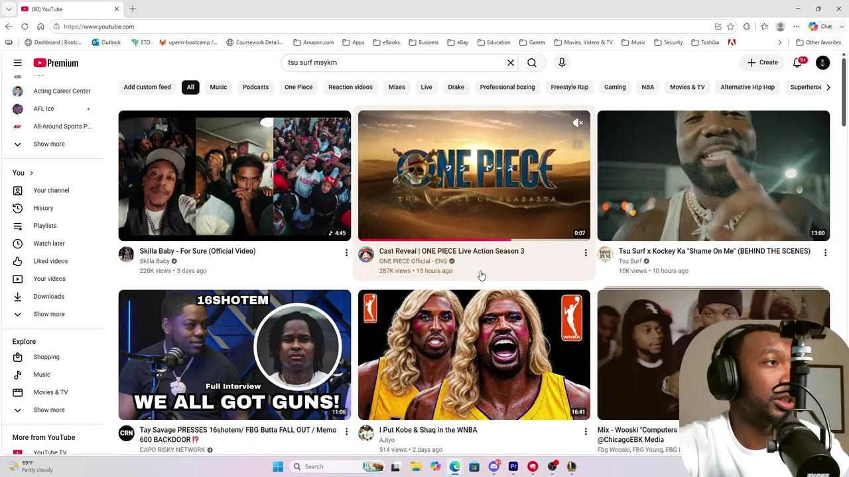Select the Alternative Hip Hop filter chip
Viewport: 849px width, 477px height.
pyautogui.click(x=748, y=87)
